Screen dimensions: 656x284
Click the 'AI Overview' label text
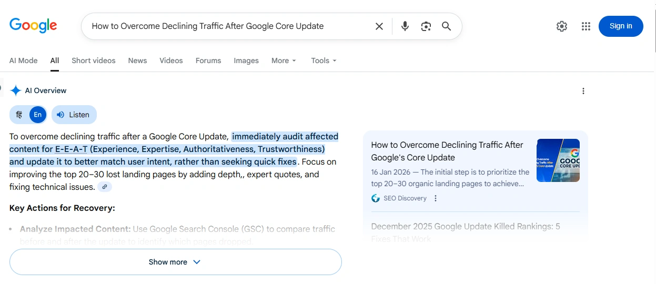point(46,90)
